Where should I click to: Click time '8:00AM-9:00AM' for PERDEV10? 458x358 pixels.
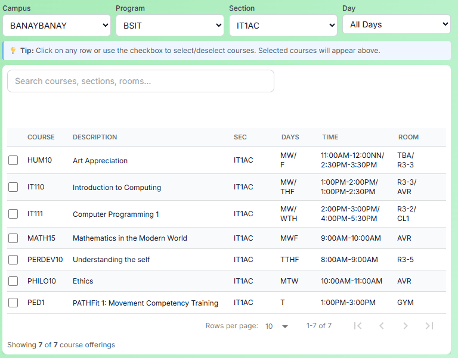tap(349, 260)
